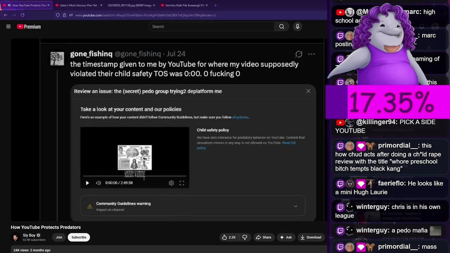The height and width of the screenshot is (253, 450).
Task: Go back with the browser back arrow
Action: 6,15
